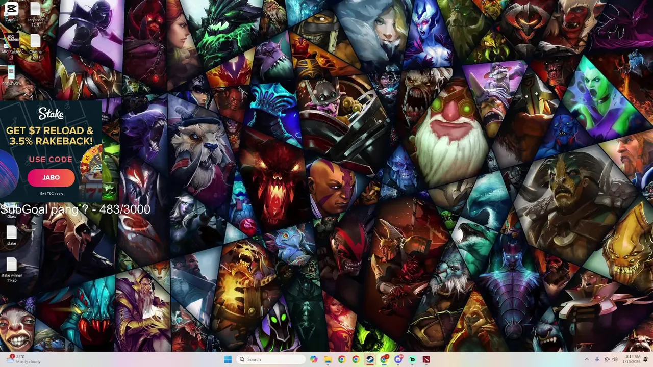Viewport: 653px width, 367px height.
Task: Open the weather widget showing 25°C
Action: [24, 359]
